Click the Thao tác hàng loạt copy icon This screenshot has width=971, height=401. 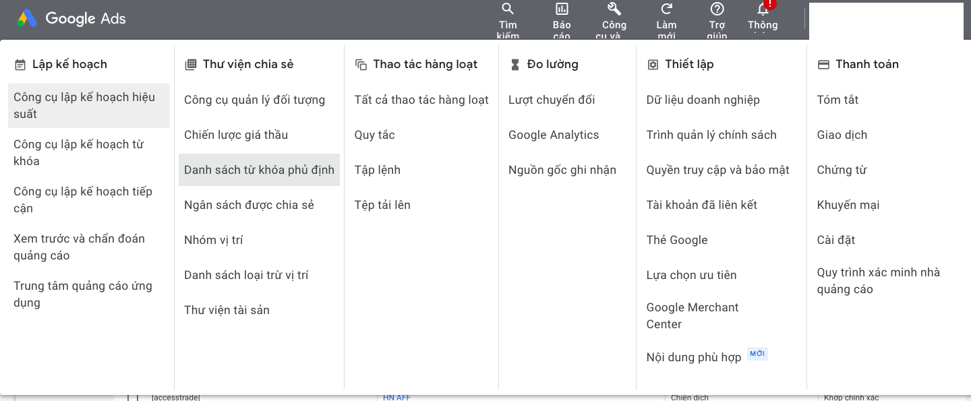(361, 65)
